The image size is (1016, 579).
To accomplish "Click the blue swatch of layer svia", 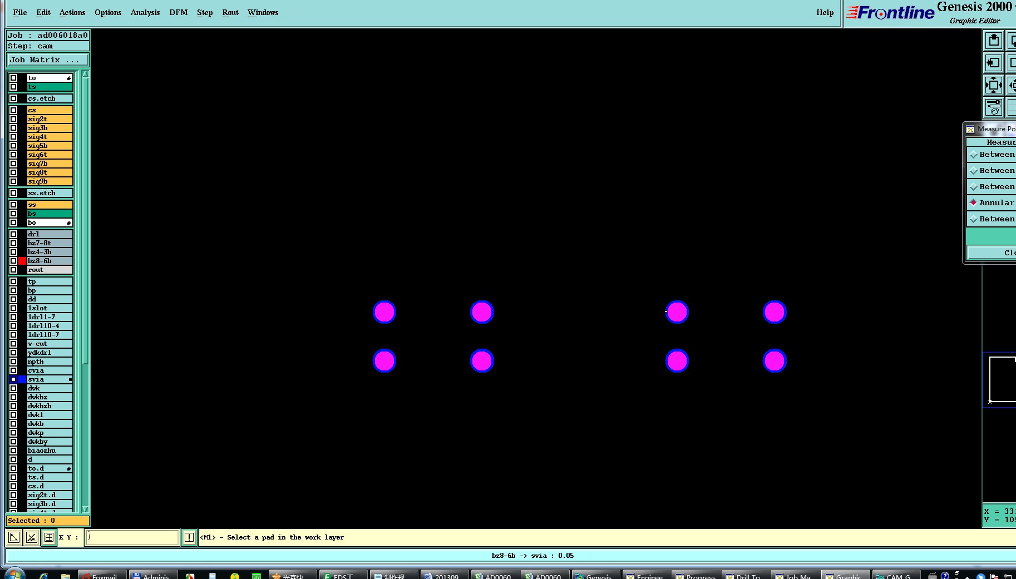I will pos(22,379).
